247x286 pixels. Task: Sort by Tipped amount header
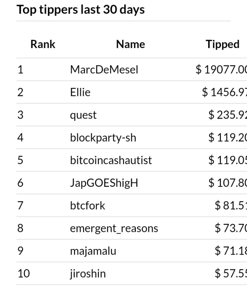pyautogui.click(x=223, y=44)
